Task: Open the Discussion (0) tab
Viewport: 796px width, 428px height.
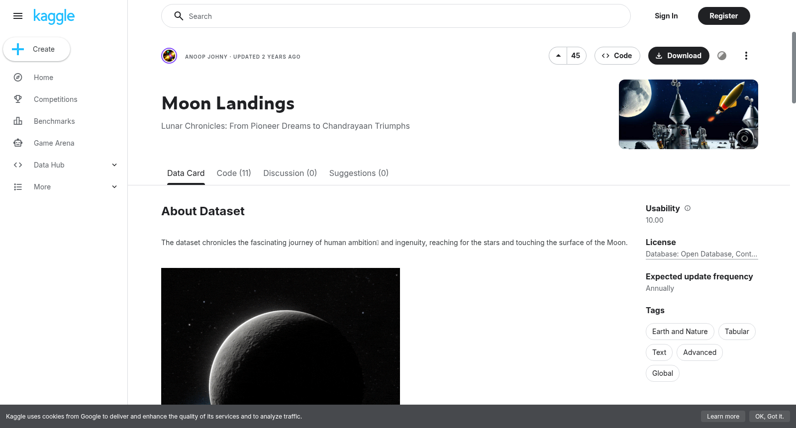Action: (x=290, y=173)
